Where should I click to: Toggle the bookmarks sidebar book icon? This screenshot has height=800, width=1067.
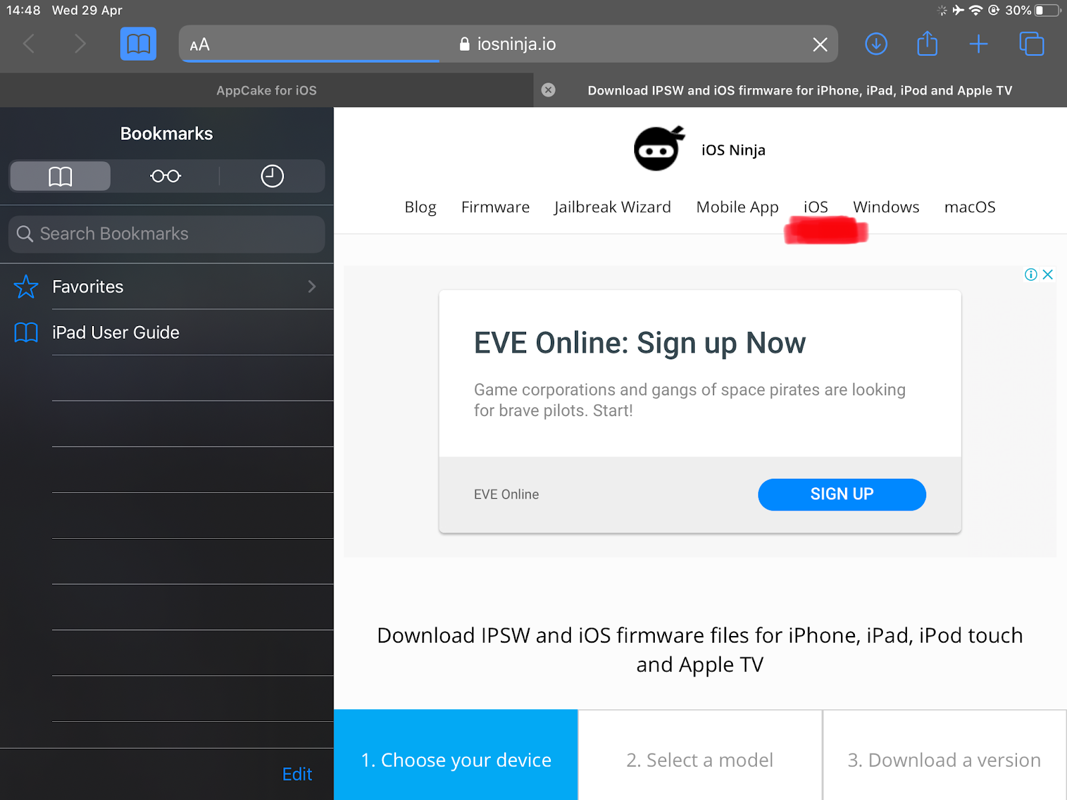(x=137, y=43)
